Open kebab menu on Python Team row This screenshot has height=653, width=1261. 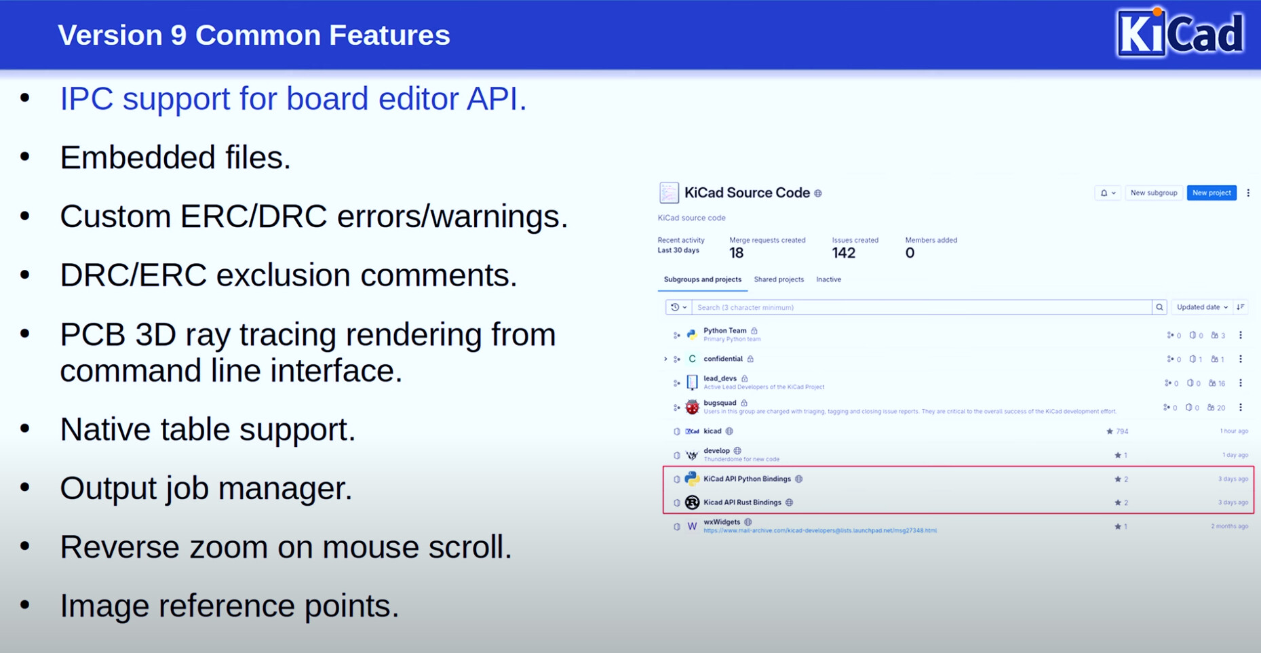tap(1241, 335)
